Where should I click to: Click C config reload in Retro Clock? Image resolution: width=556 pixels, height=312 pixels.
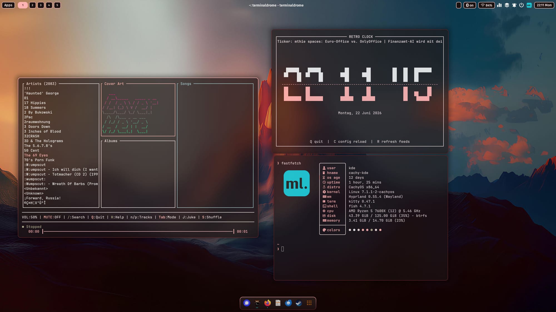tap(350, 142)
